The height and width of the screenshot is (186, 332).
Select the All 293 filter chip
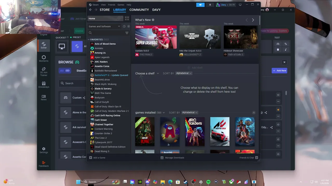(65, 71)
